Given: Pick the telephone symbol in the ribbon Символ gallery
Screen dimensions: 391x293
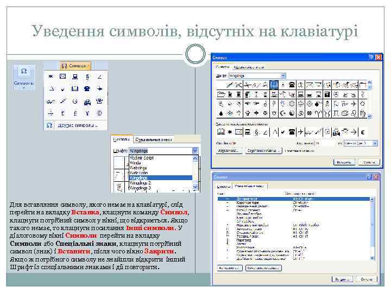Looking at the screenshot, I should [87, 88].
